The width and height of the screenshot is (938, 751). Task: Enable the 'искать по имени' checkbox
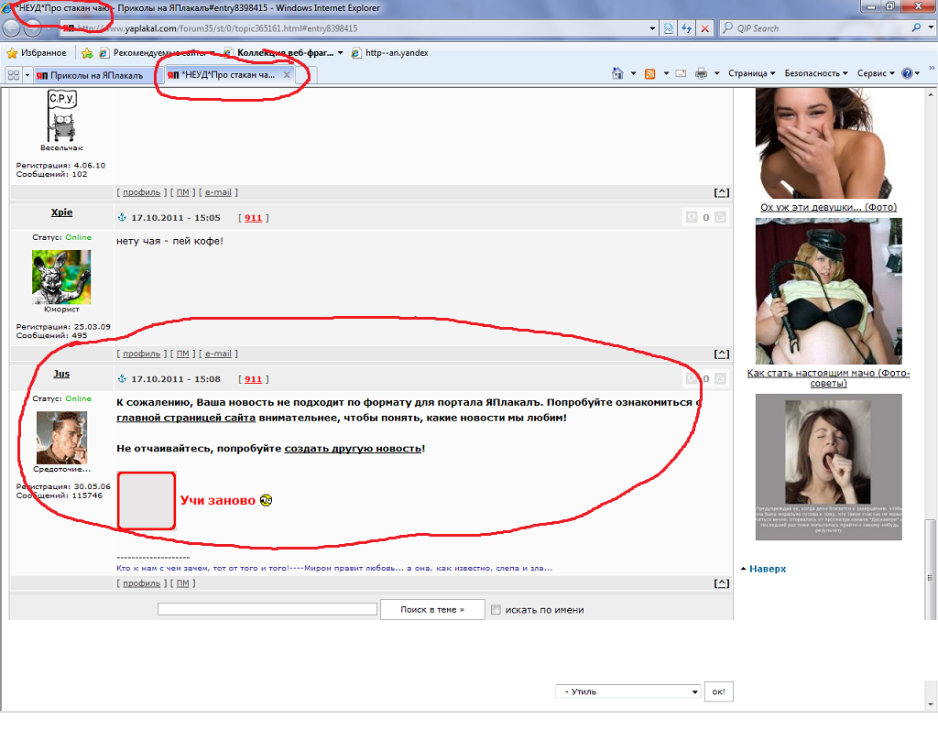point(496,610)
